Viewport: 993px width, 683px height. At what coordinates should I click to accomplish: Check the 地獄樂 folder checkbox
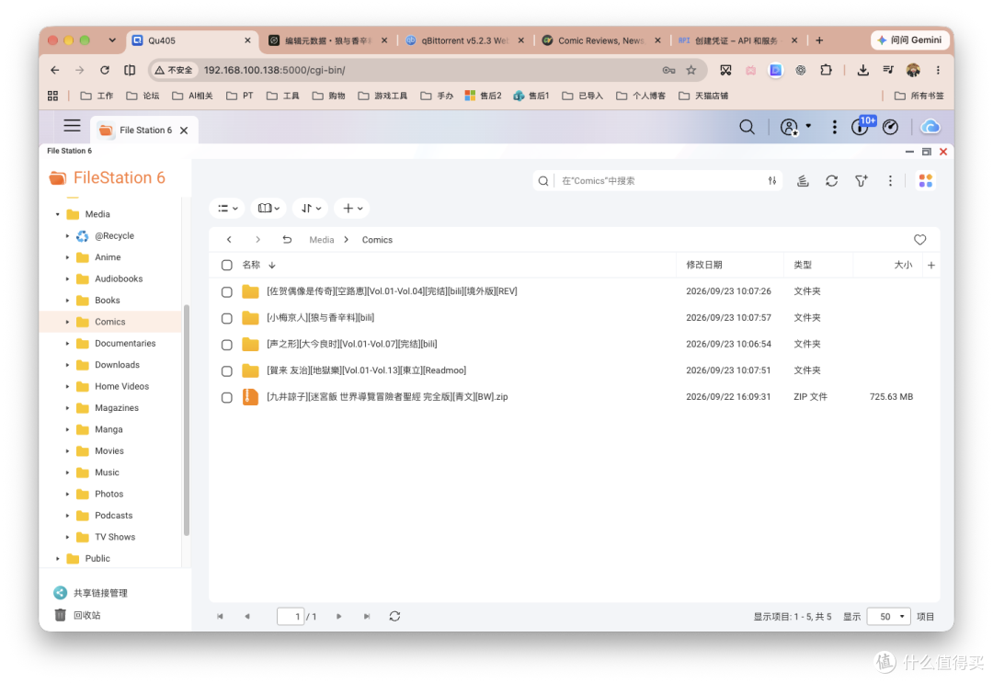(x=227, y=371)
